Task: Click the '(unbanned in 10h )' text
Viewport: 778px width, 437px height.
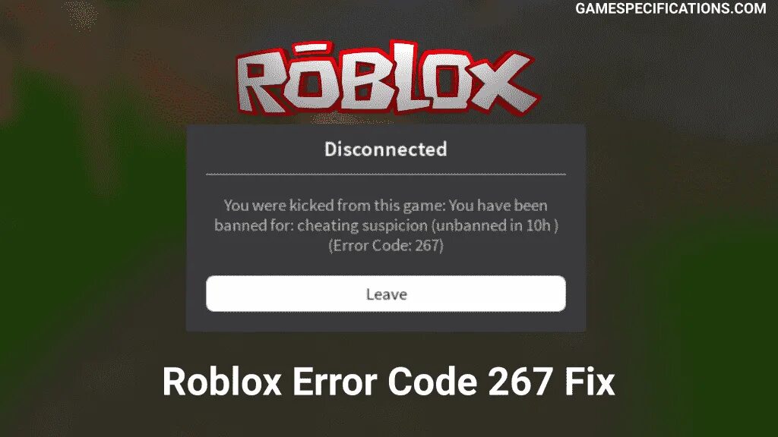Action: click(x=495, y=225)
